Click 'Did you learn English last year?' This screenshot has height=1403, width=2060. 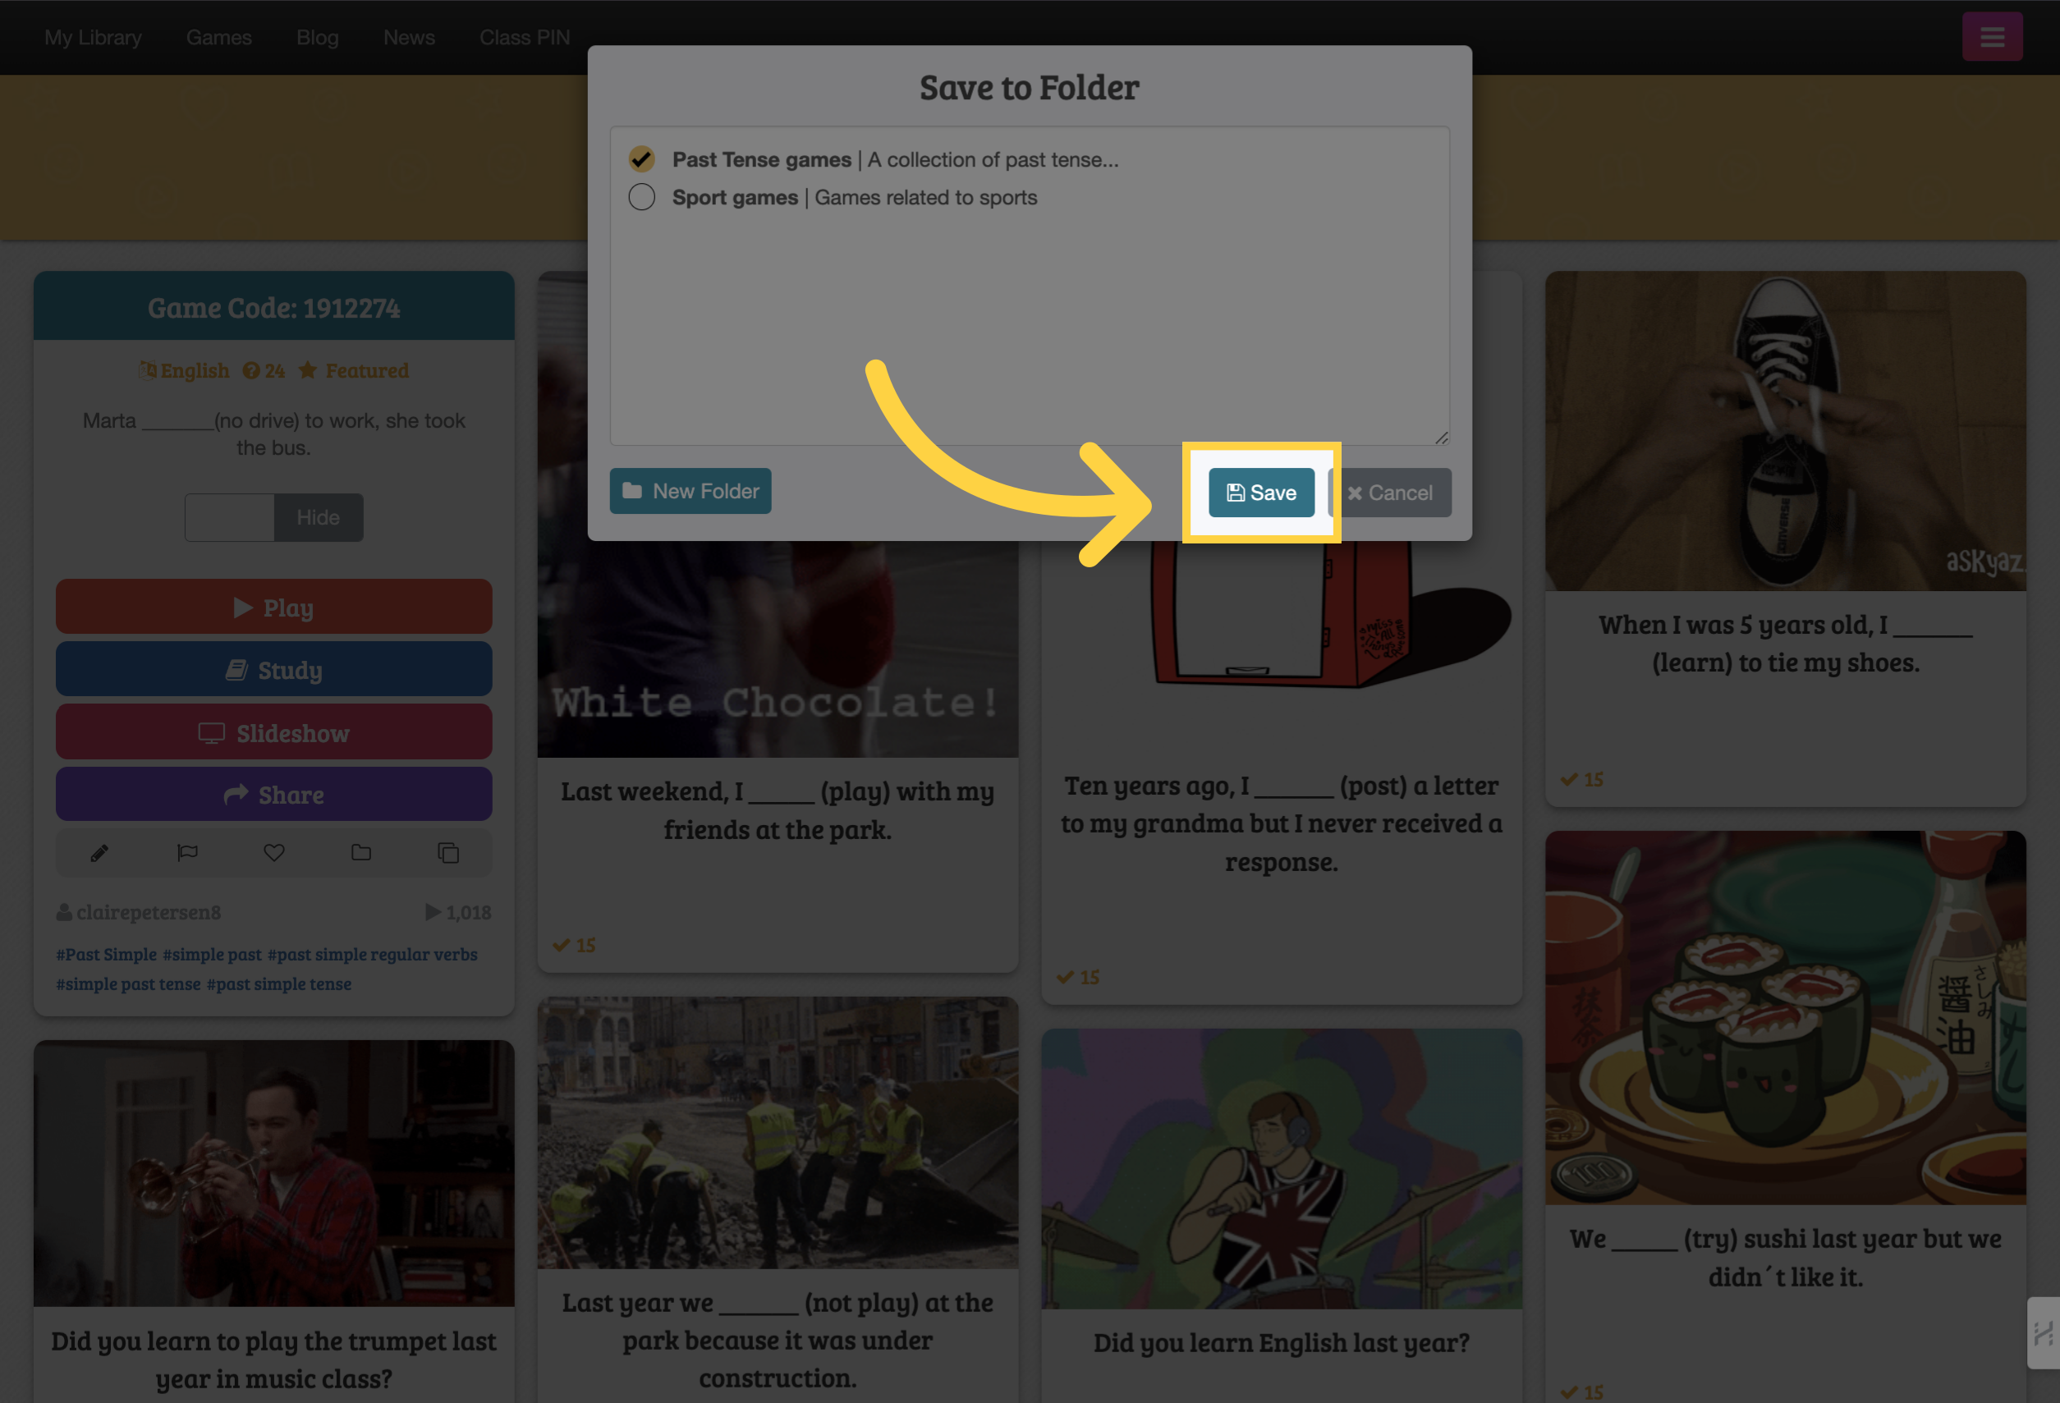[x=1282, y=1343]
